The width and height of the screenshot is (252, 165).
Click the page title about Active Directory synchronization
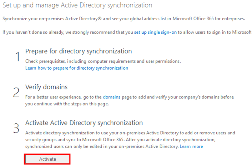click(x=77, y=5)
